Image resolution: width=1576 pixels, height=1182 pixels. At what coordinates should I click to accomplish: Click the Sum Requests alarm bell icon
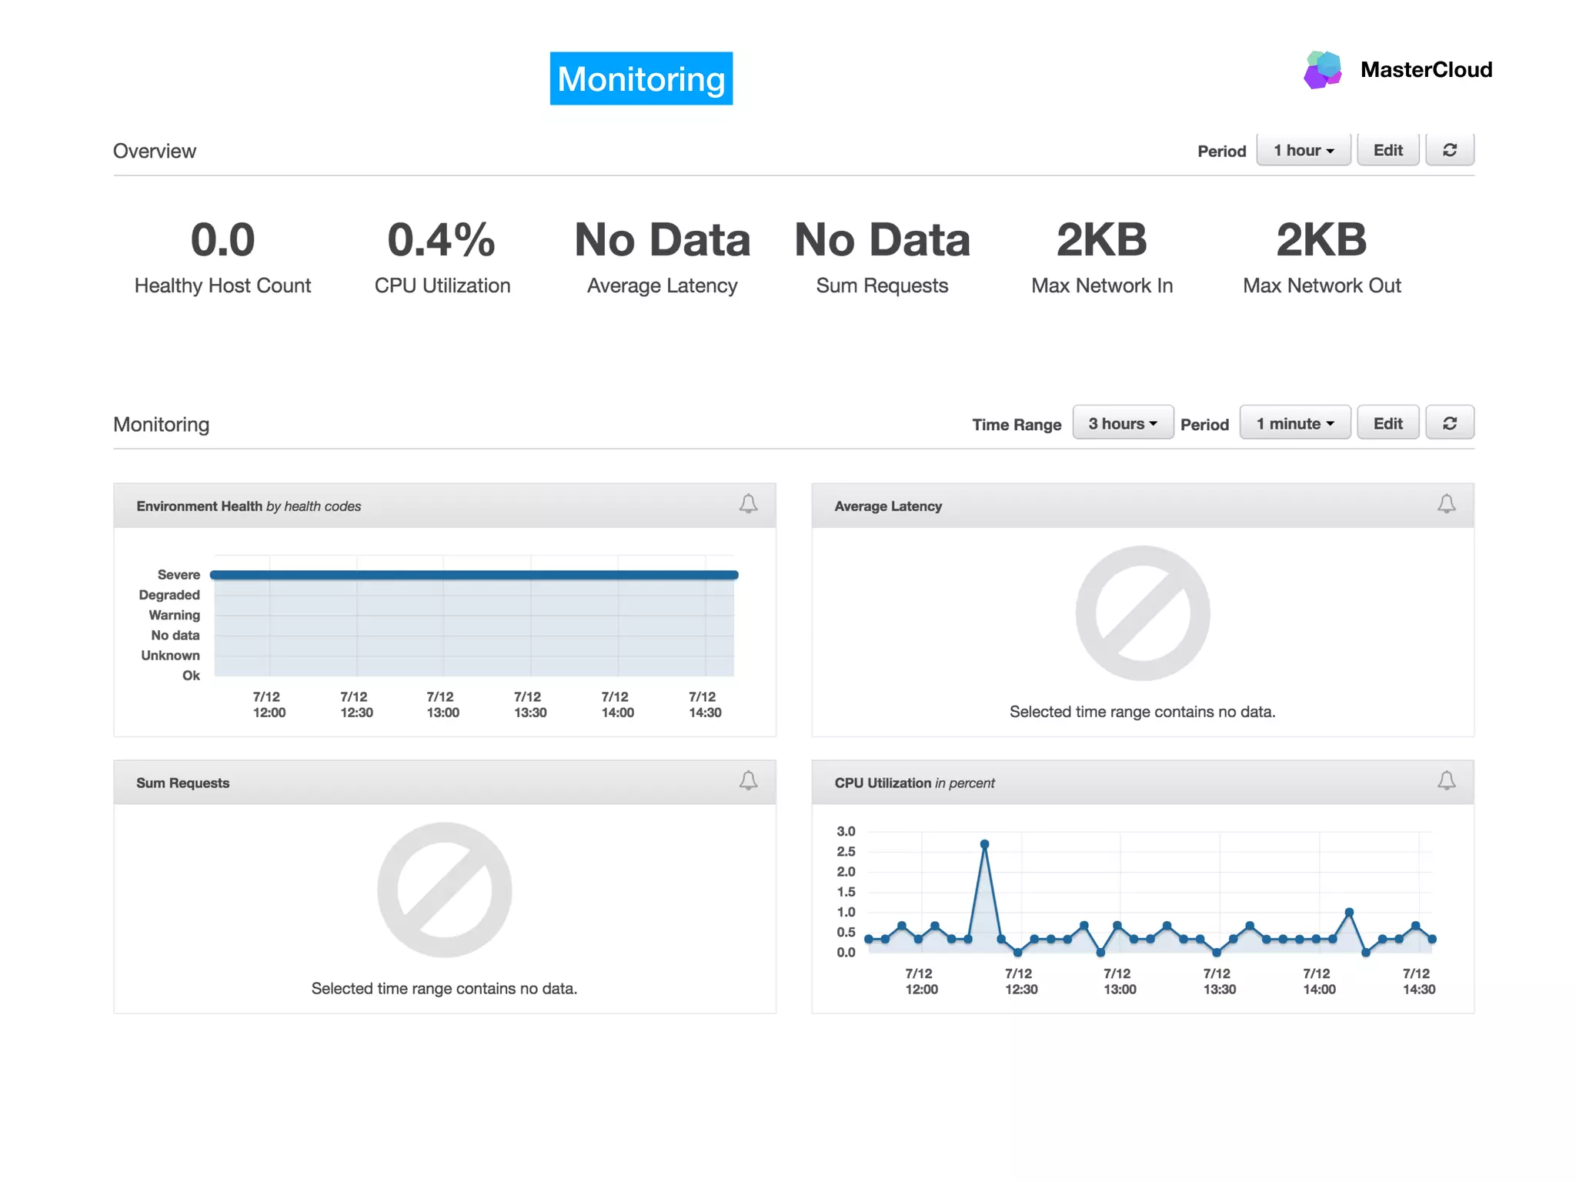pos(748,781)
